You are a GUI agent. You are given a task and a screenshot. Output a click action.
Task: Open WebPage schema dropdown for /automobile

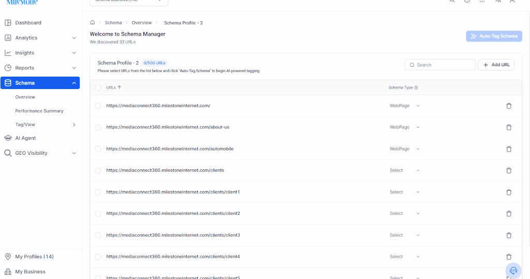(x=405, y=149)
